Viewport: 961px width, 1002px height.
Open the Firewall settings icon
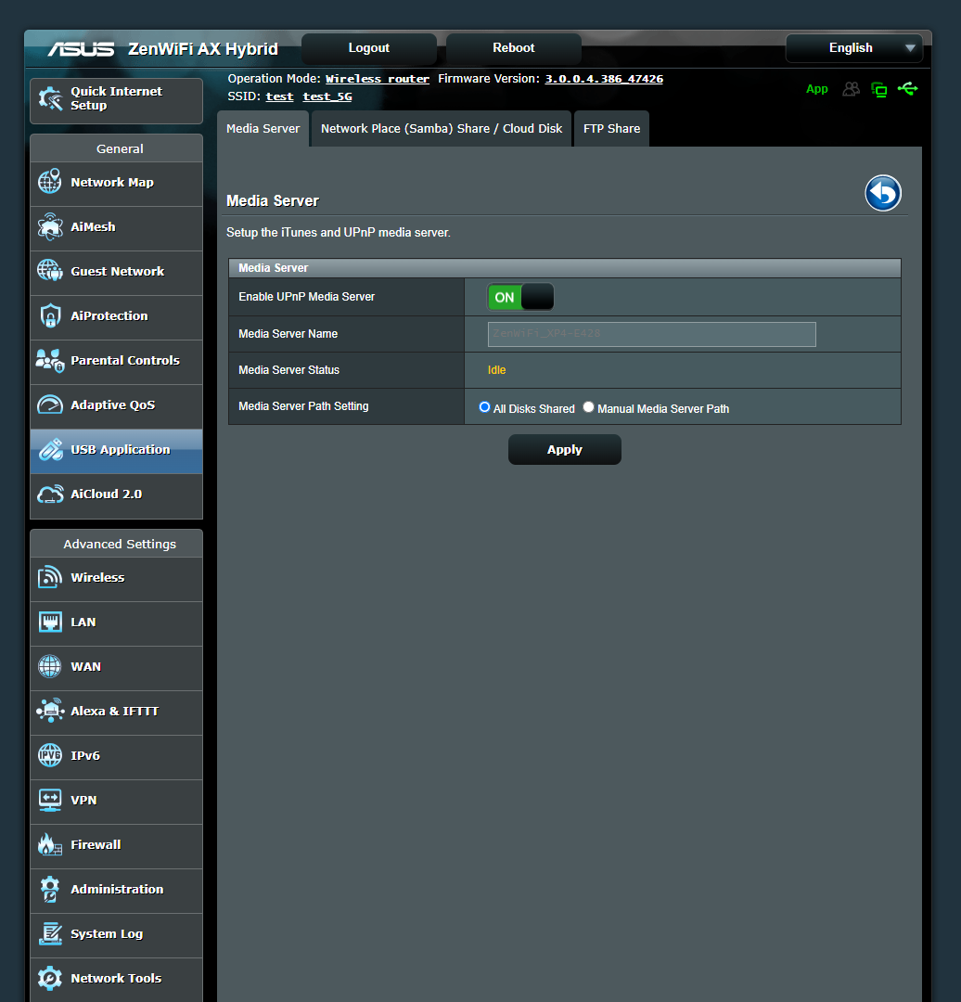[x=50, y=844]
